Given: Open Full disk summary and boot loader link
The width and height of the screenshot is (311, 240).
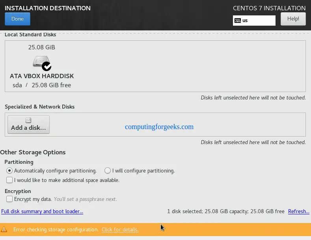Looking at the screenshot, I should click(x=42, y=212).
